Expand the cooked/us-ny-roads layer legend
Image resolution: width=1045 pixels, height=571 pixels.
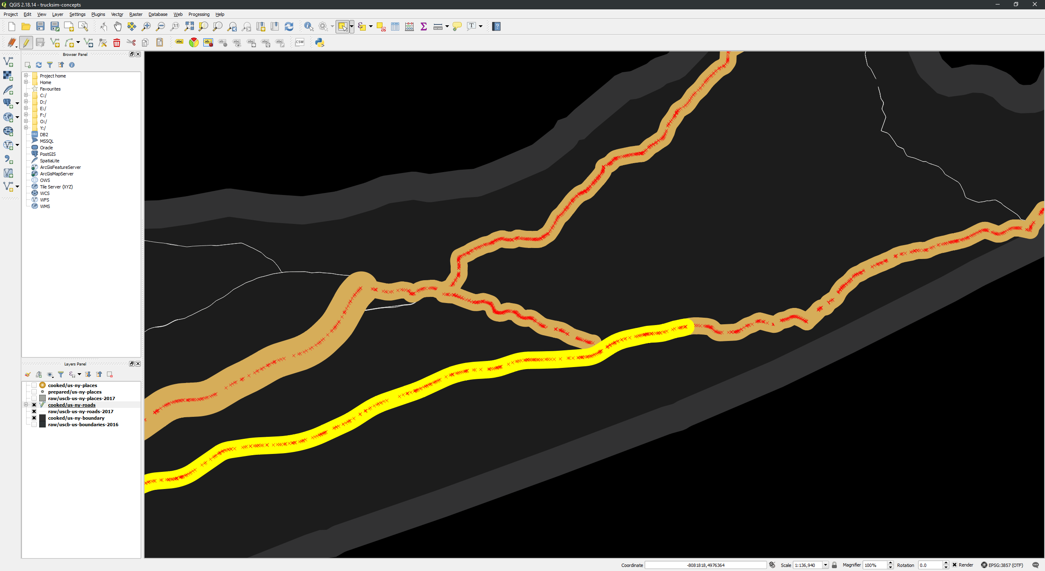tap(26, 405)
